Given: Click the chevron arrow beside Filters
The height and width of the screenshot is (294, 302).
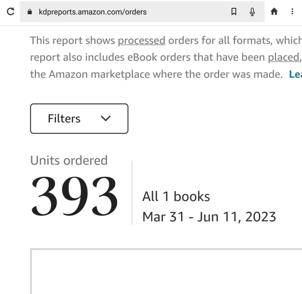Looking at the screenshot, I should 105,119.
